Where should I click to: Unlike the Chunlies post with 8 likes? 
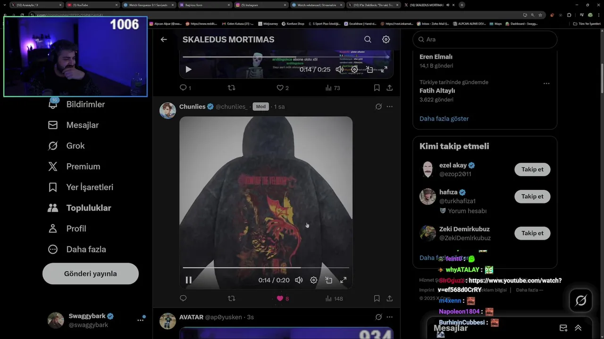[x=282, y=299]
